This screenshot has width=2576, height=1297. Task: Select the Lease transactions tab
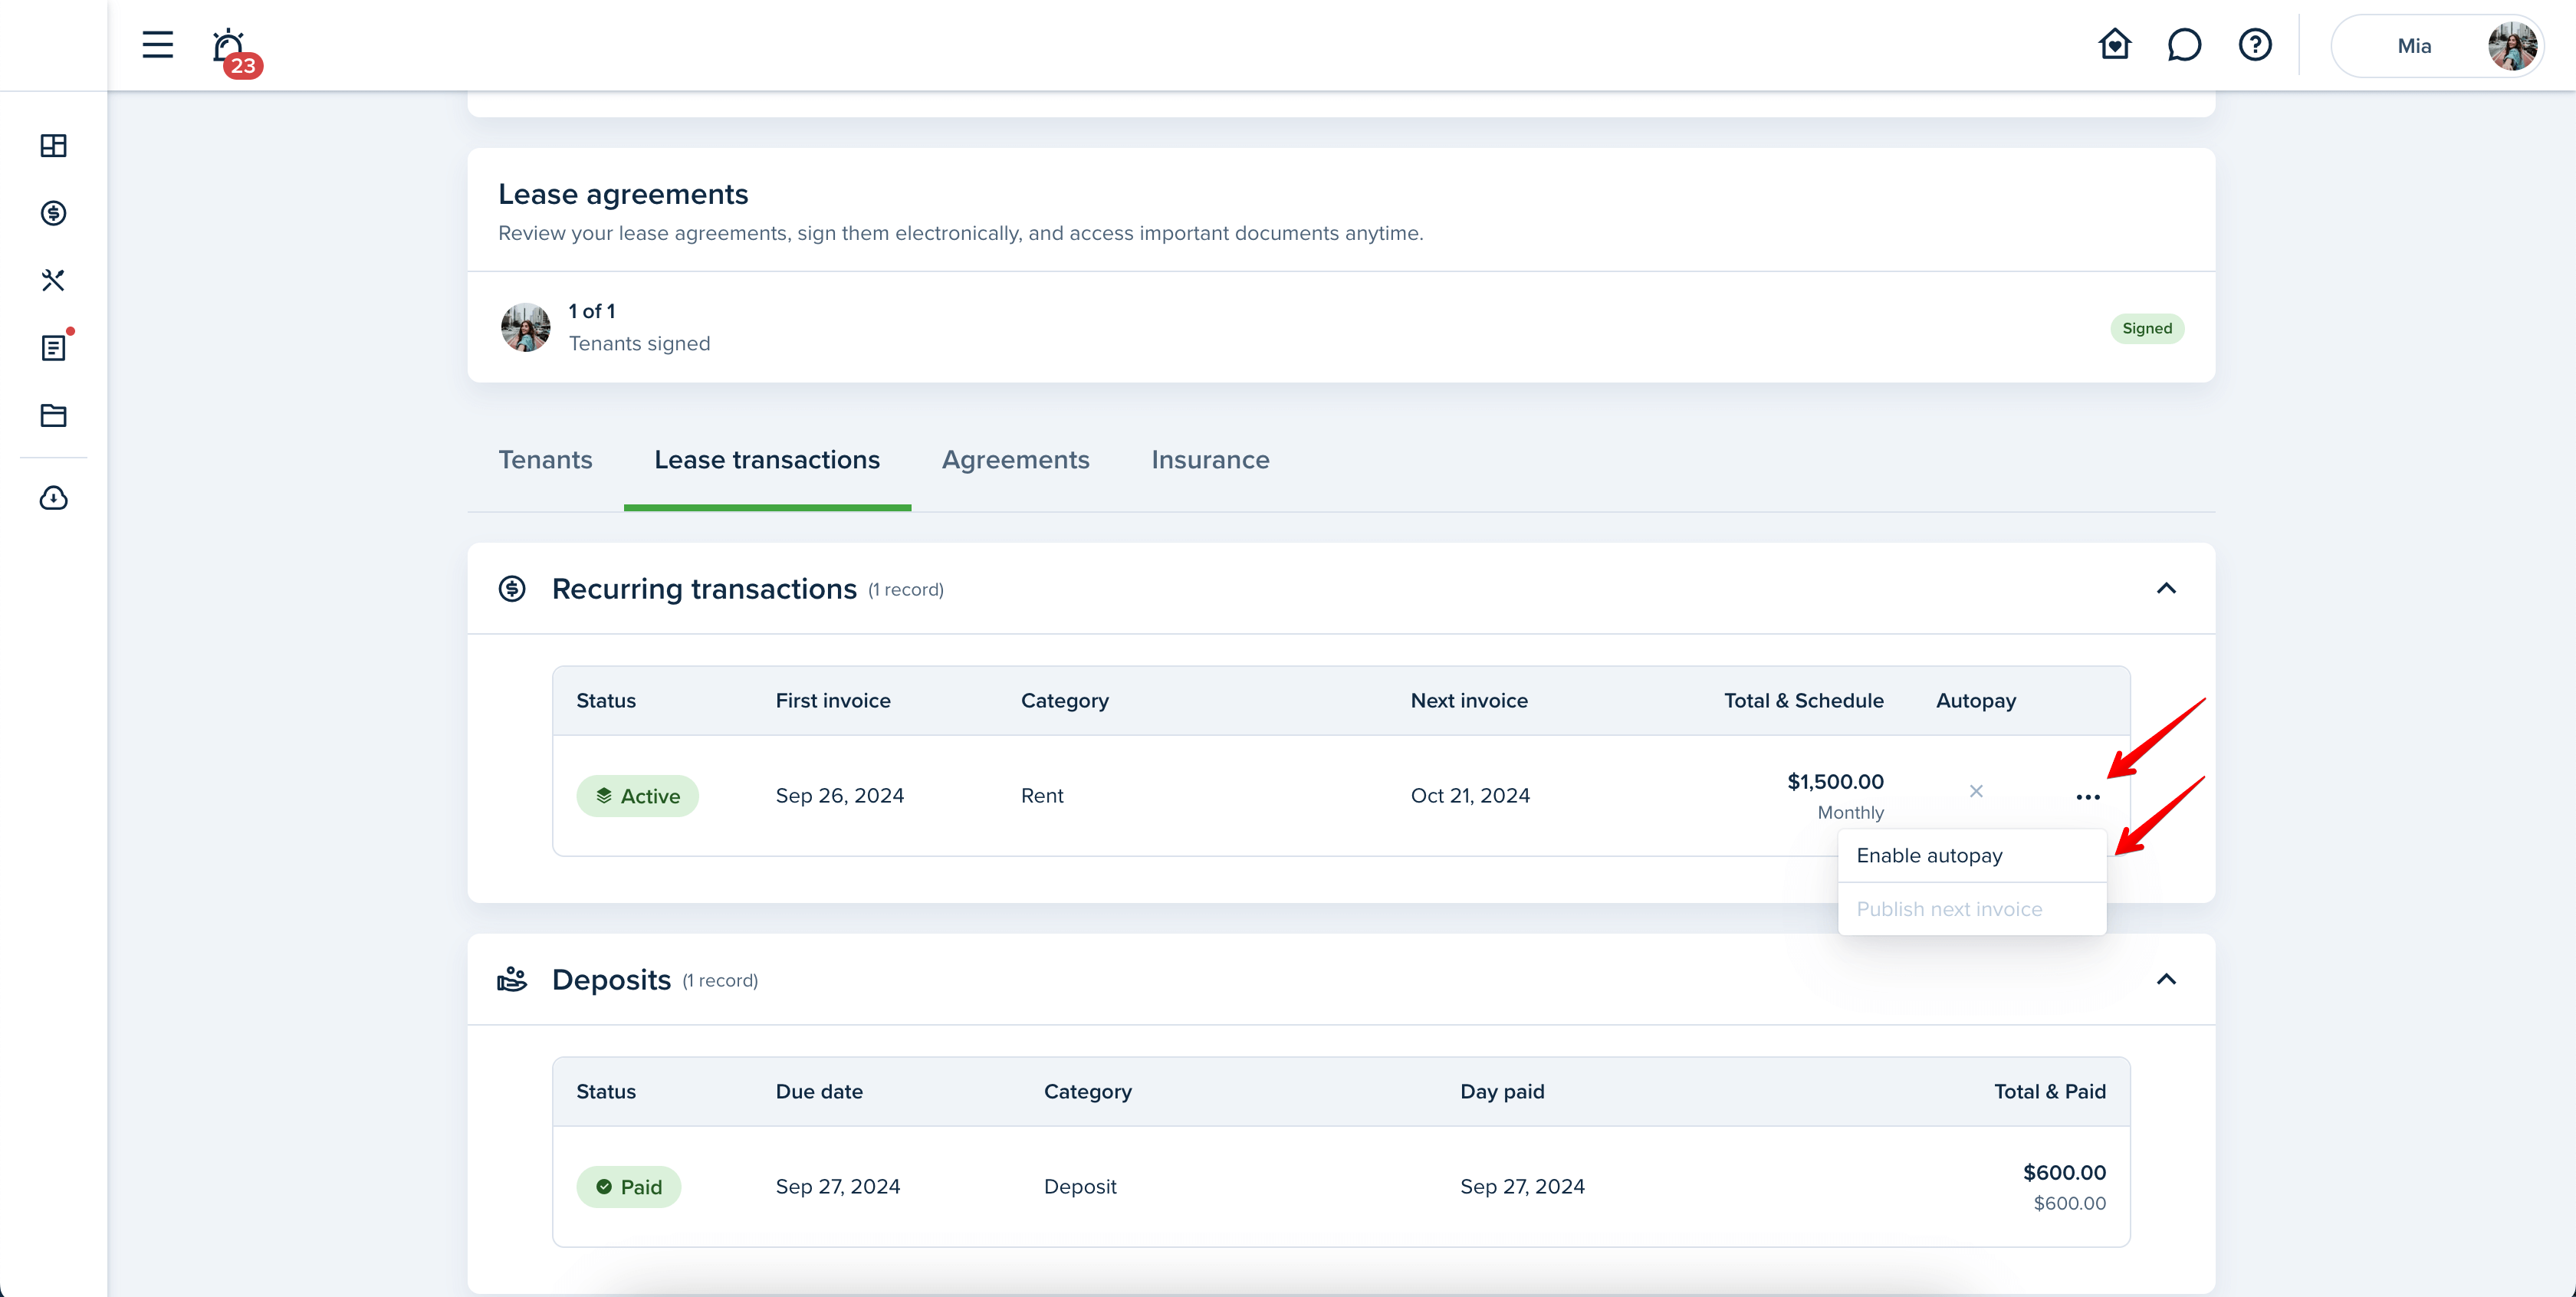point(767,460)
